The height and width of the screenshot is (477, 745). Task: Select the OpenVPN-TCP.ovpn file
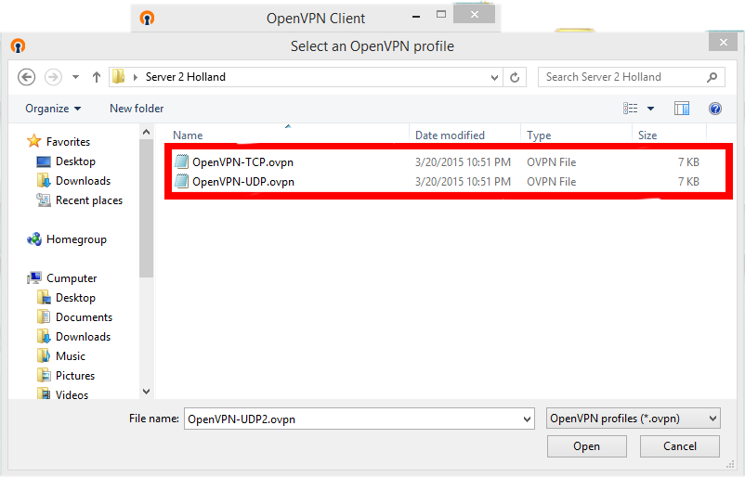(x=242, y=162)
